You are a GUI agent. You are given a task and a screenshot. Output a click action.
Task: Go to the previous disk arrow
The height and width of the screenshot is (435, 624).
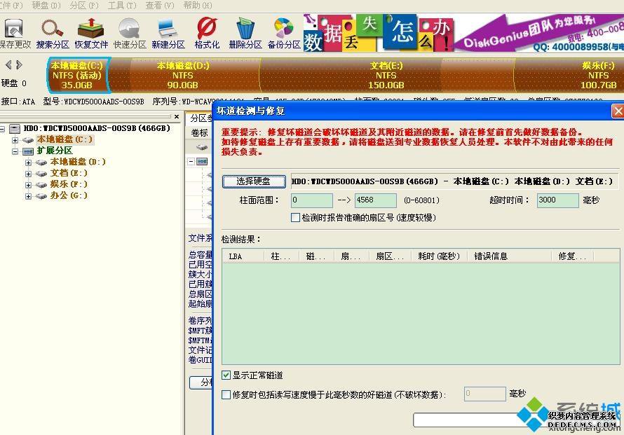[8, 64]
